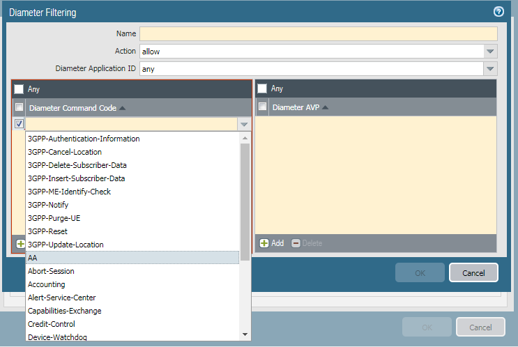Click the sort arrow beside Diameter AVP
This screenshot has width=518, height=347.
(325, 108)
